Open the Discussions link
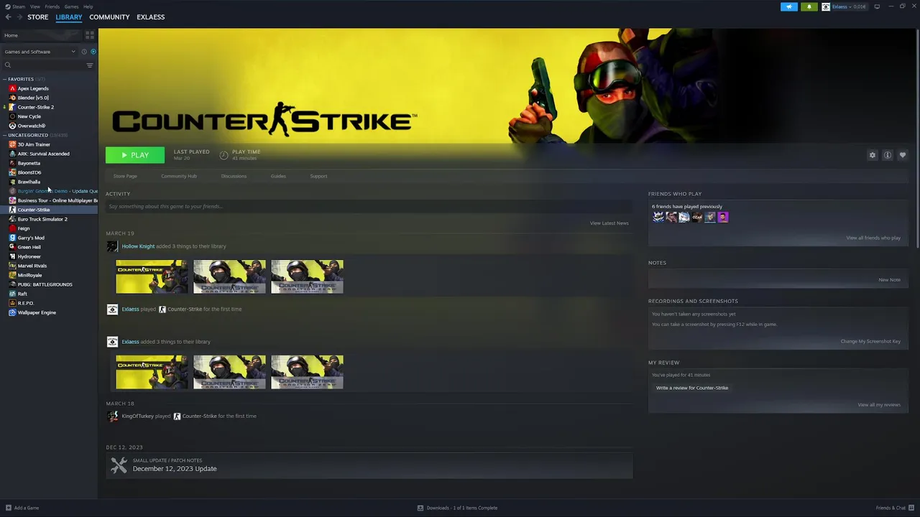Viewport: 920px width, 517px height. (234, 176)
